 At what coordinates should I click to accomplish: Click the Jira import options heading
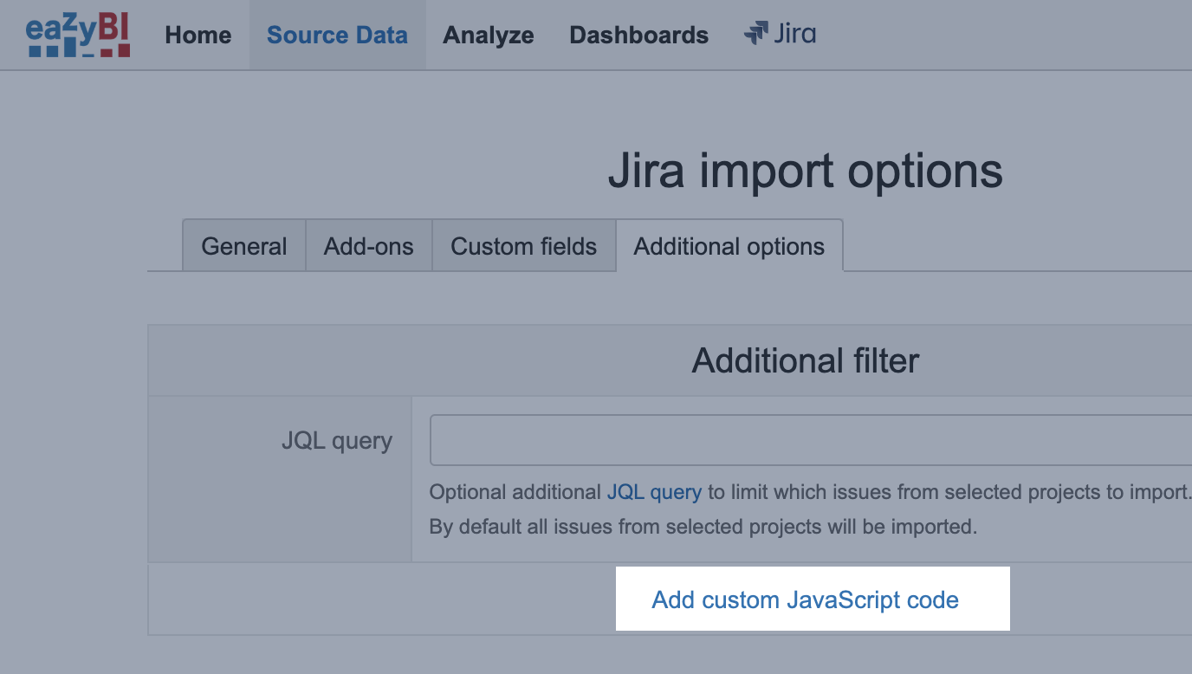pyautogui.click(x=806, y=171)
